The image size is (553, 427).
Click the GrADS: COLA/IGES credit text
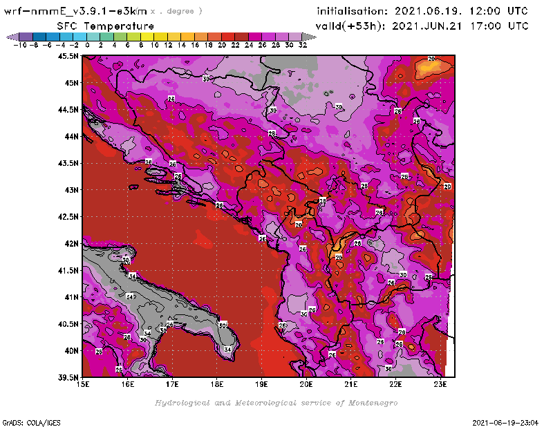pyautogui.click(x=31, y=423)
